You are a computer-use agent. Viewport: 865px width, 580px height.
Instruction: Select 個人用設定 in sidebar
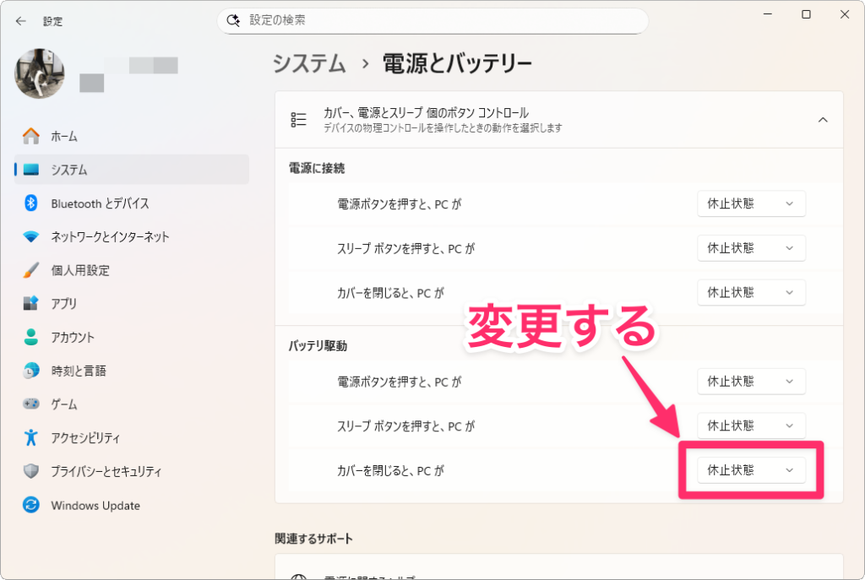tap(80, 271)
